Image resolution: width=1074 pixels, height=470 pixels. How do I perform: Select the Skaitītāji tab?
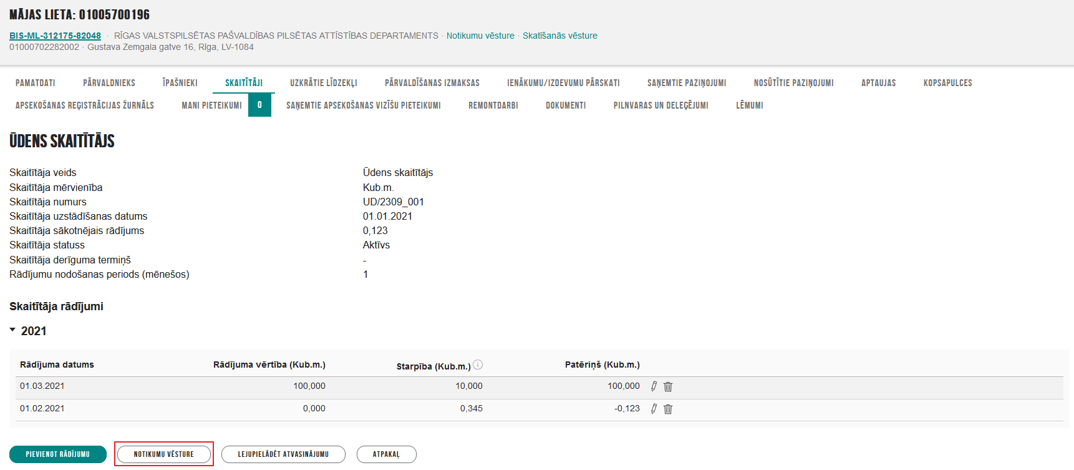click(x=244, y=82)
